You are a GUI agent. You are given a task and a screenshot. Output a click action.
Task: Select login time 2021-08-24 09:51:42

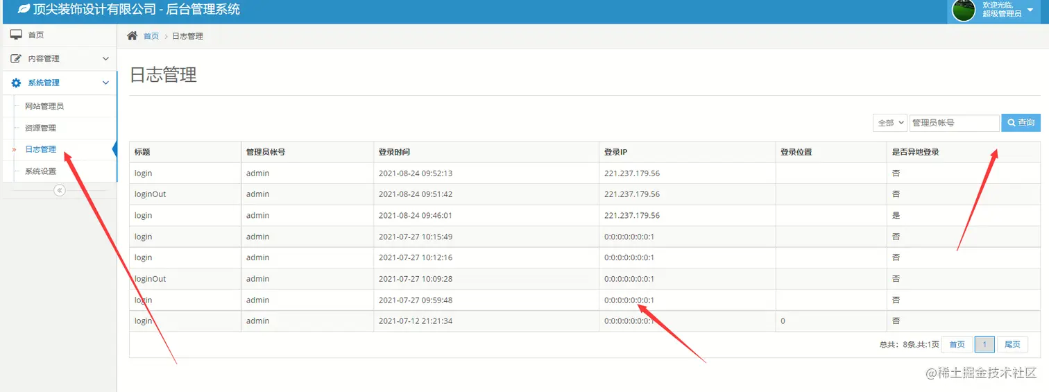[x=416, y=194]
